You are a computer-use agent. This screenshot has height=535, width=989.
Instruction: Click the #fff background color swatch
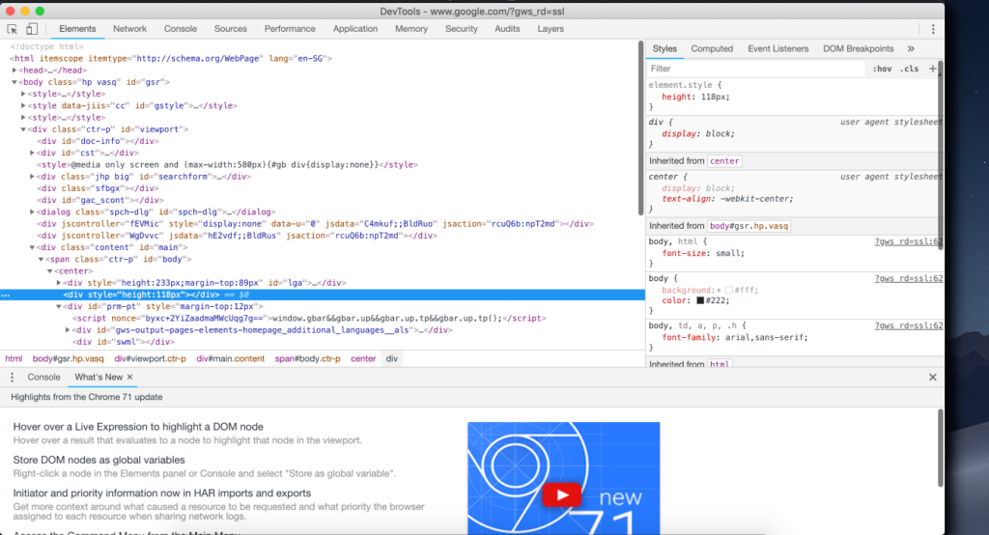pos(728,291)
